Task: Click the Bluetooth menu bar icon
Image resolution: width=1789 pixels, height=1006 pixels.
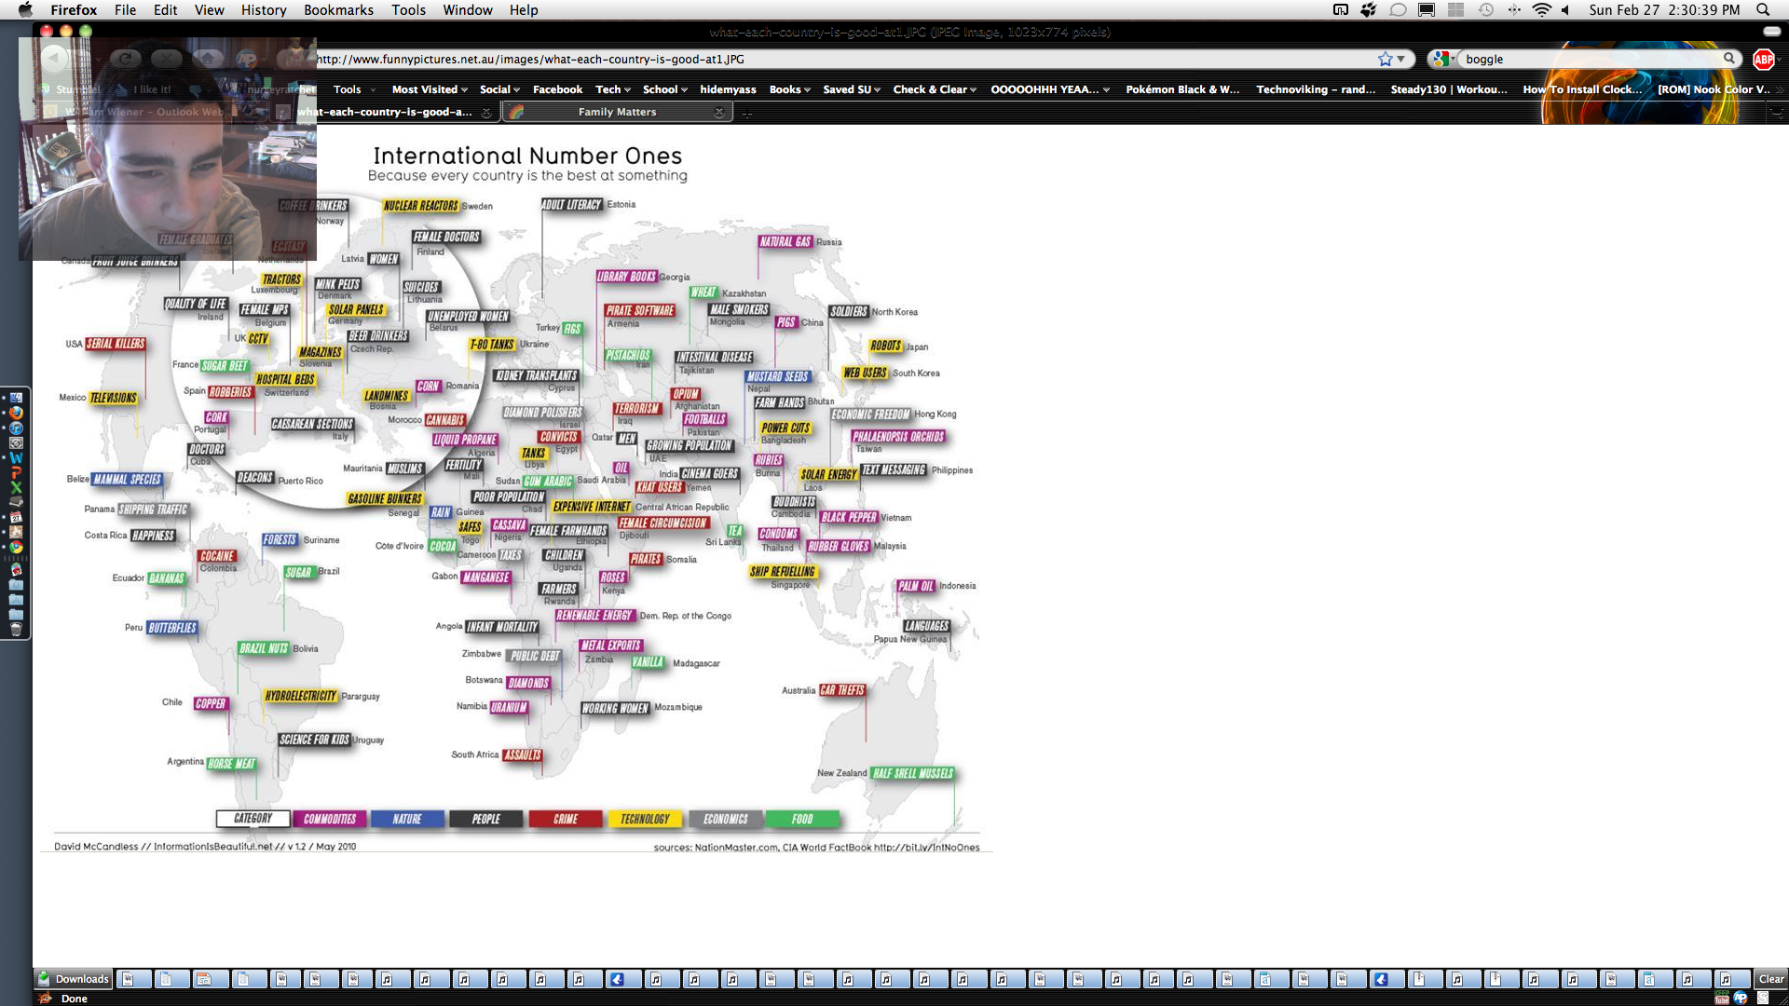Action: click(x=1514, y=10)
